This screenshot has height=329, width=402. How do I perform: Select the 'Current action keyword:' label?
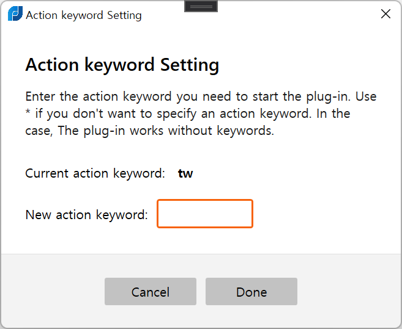click(x=95, y=173)
